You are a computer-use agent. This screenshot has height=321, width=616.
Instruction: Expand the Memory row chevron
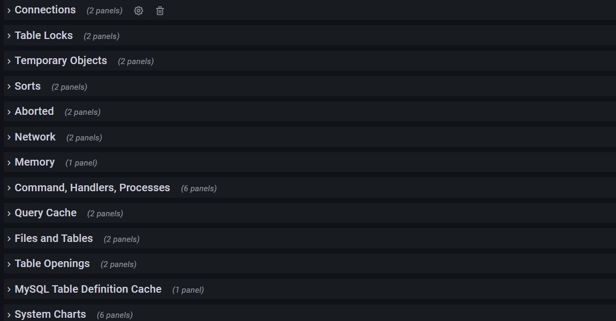(9, 163)
